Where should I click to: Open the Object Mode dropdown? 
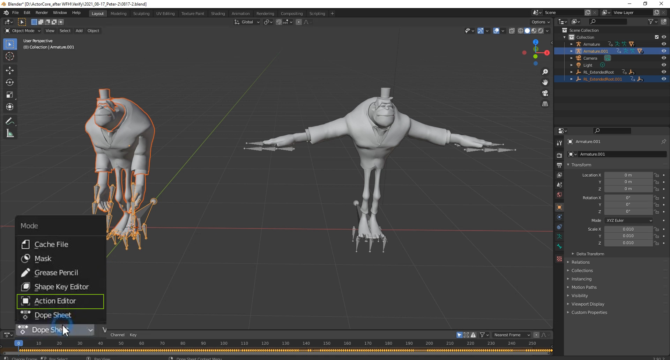(22, 31)
